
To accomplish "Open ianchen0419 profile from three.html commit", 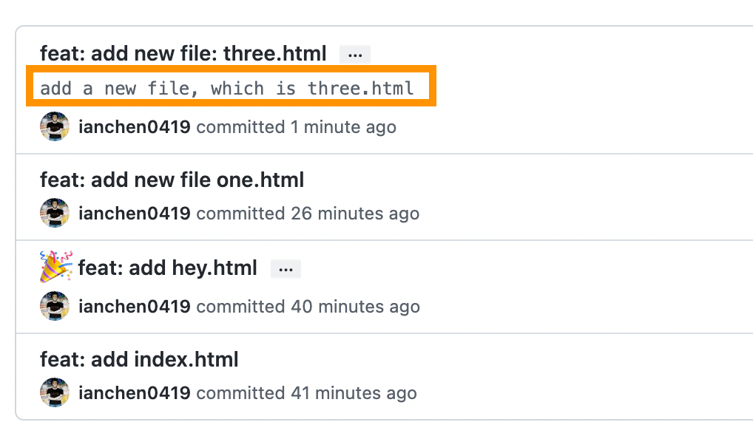I will (135, 127).
